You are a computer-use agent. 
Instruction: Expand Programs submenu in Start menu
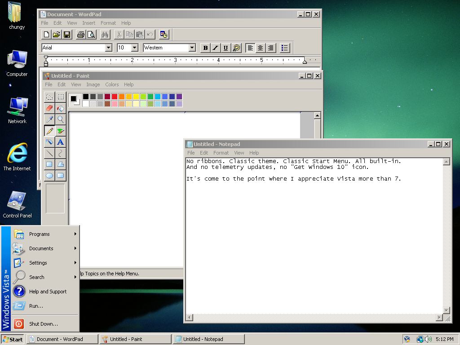click(45, 234)
